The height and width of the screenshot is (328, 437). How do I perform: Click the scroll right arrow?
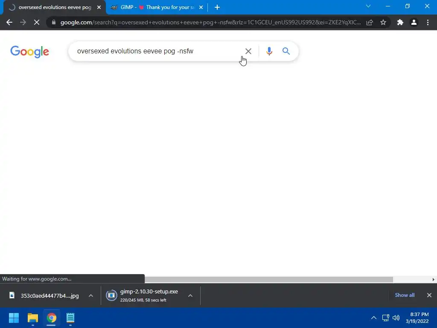(x=434, y=279)
